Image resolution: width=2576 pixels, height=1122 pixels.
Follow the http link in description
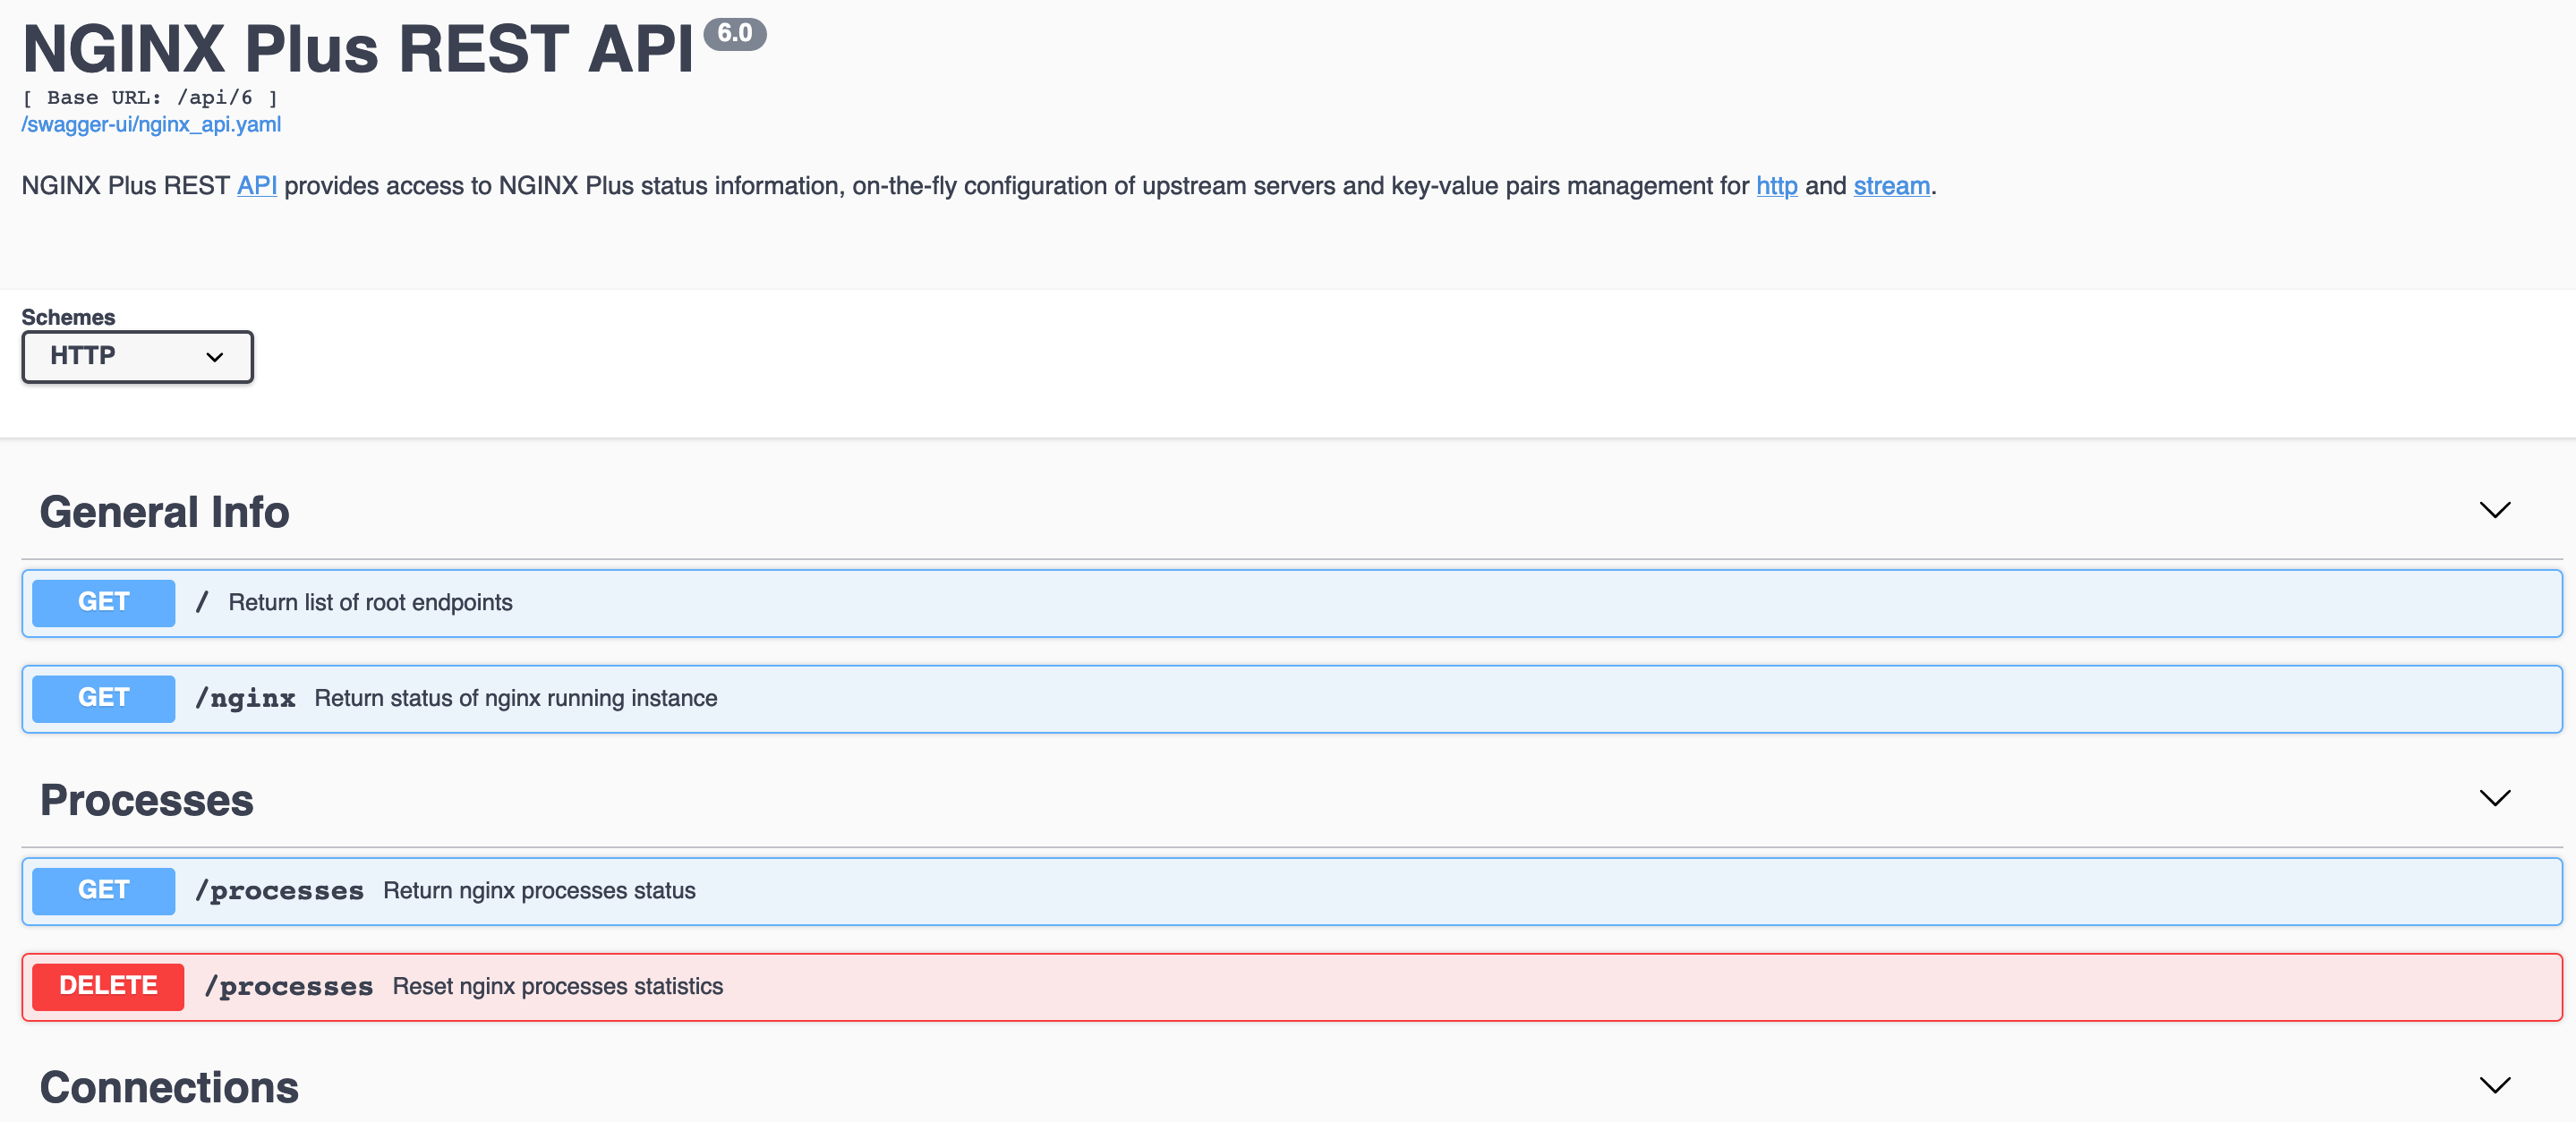click(1776, 186)
